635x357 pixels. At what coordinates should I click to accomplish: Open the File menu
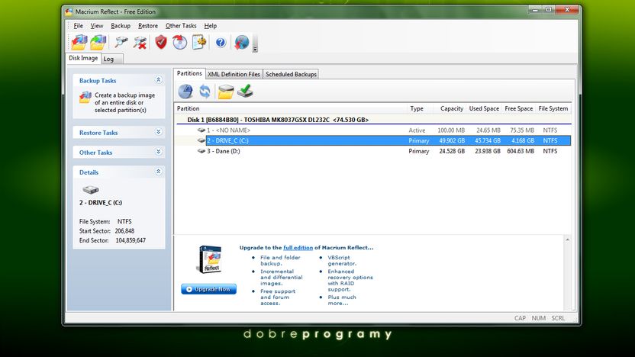78,25
